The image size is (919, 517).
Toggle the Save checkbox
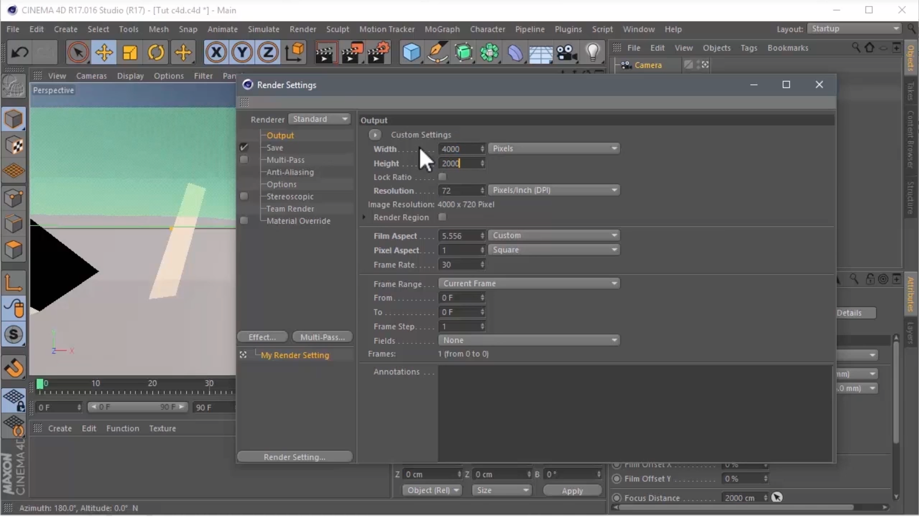244,147
